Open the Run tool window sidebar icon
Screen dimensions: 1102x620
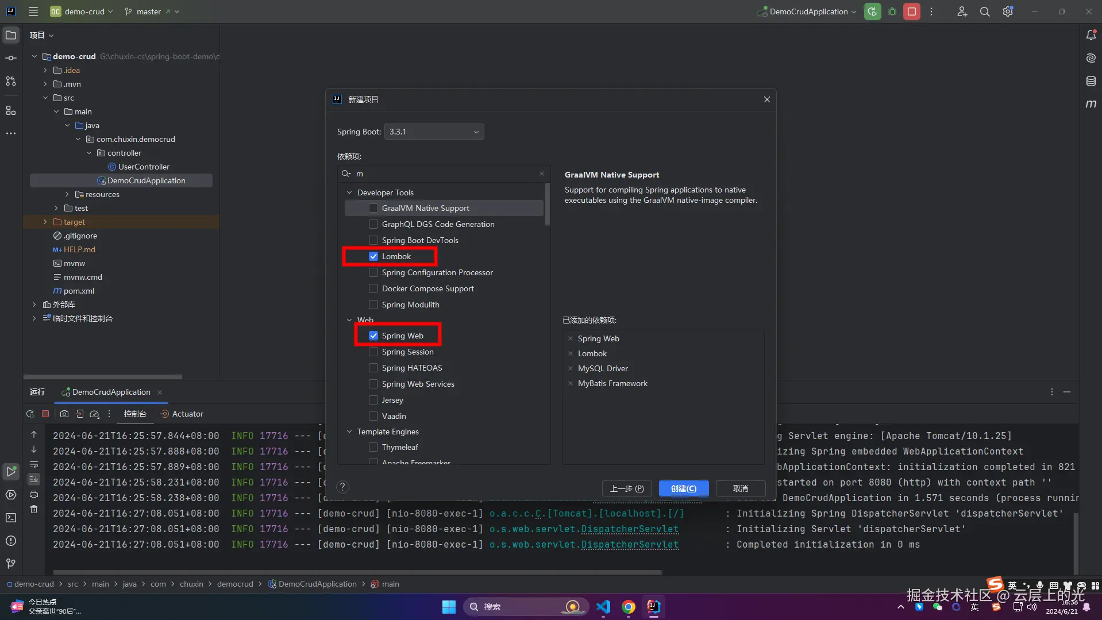pyautogui.click(x=11, y=472)
